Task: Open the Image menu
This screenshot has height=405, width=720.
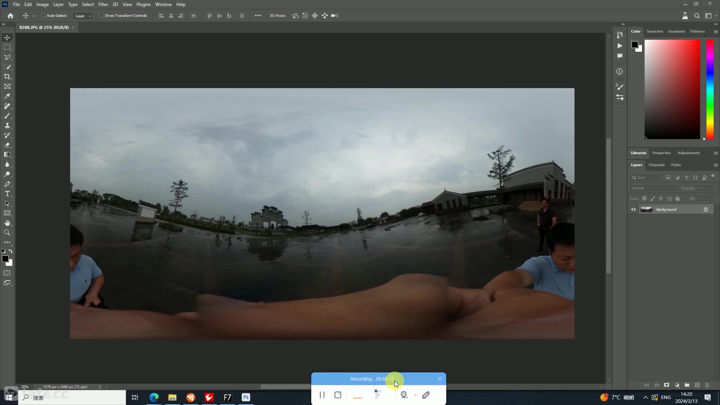Action: click(x=42, y=4)
